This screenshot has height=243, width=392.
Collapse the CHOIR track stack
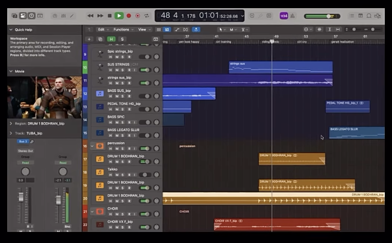click(x=92, y=212)
